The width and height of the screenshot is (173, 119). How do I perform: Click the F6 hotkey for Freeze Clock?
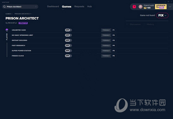[x=114, y=56]
